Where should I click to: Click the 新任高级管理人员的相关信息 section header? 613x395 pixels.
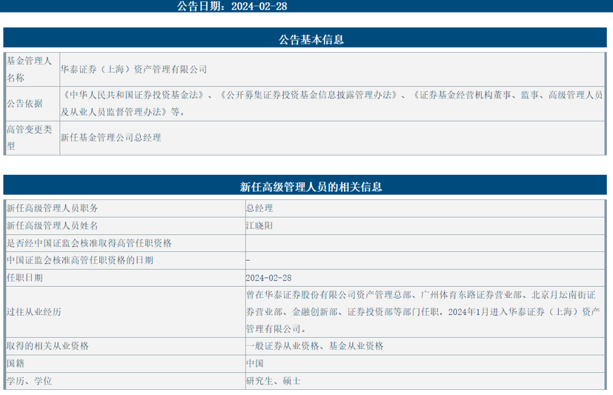(311, 187)
